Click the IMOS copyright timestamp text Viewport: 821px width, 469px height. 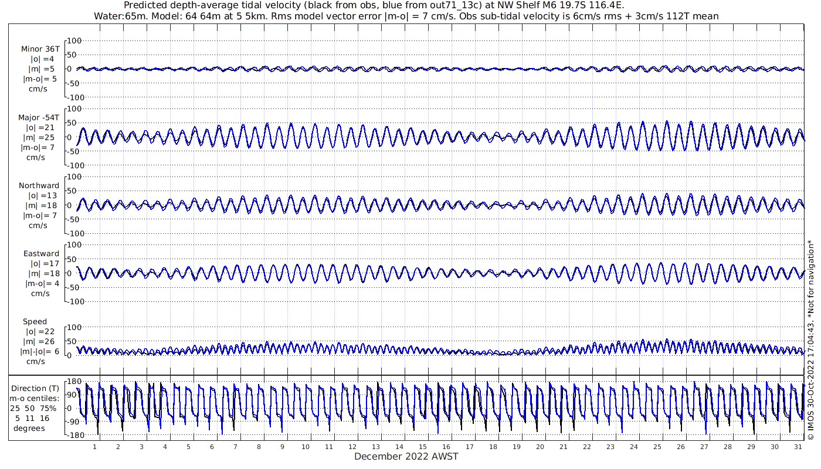tap(811, 339)
